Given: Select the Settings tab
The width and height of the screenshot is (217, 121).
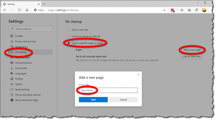Looking at the screenshot, I should [21, 4].
